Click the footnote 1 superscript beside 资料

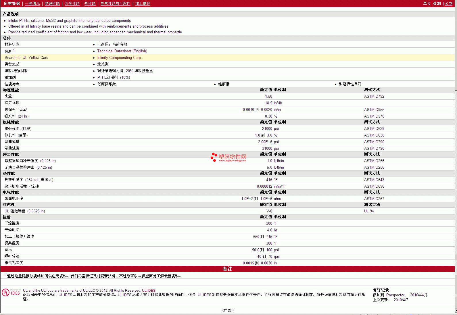14,50
